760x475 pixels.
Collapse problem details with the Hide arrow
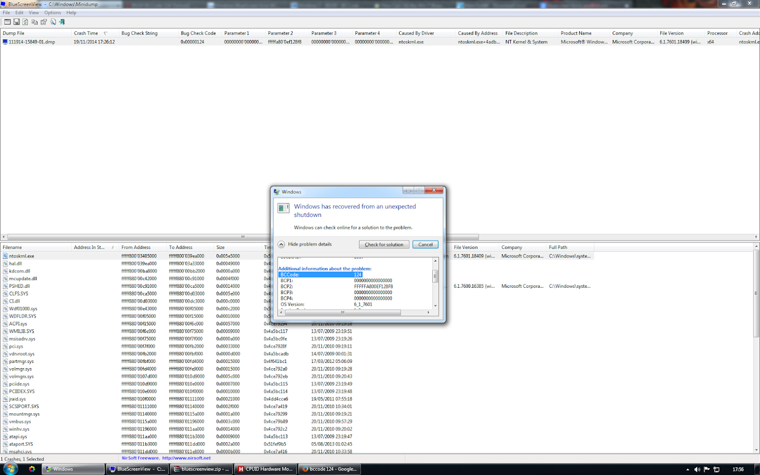(x=281, y=244)
